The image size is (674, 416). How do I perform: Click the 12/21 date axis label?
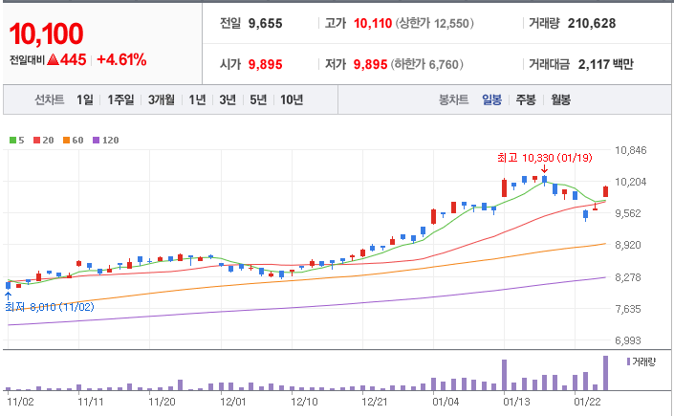[375, 402]
